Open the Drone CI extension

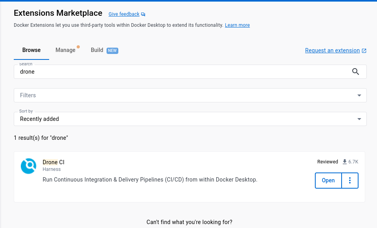coord(328,180)
